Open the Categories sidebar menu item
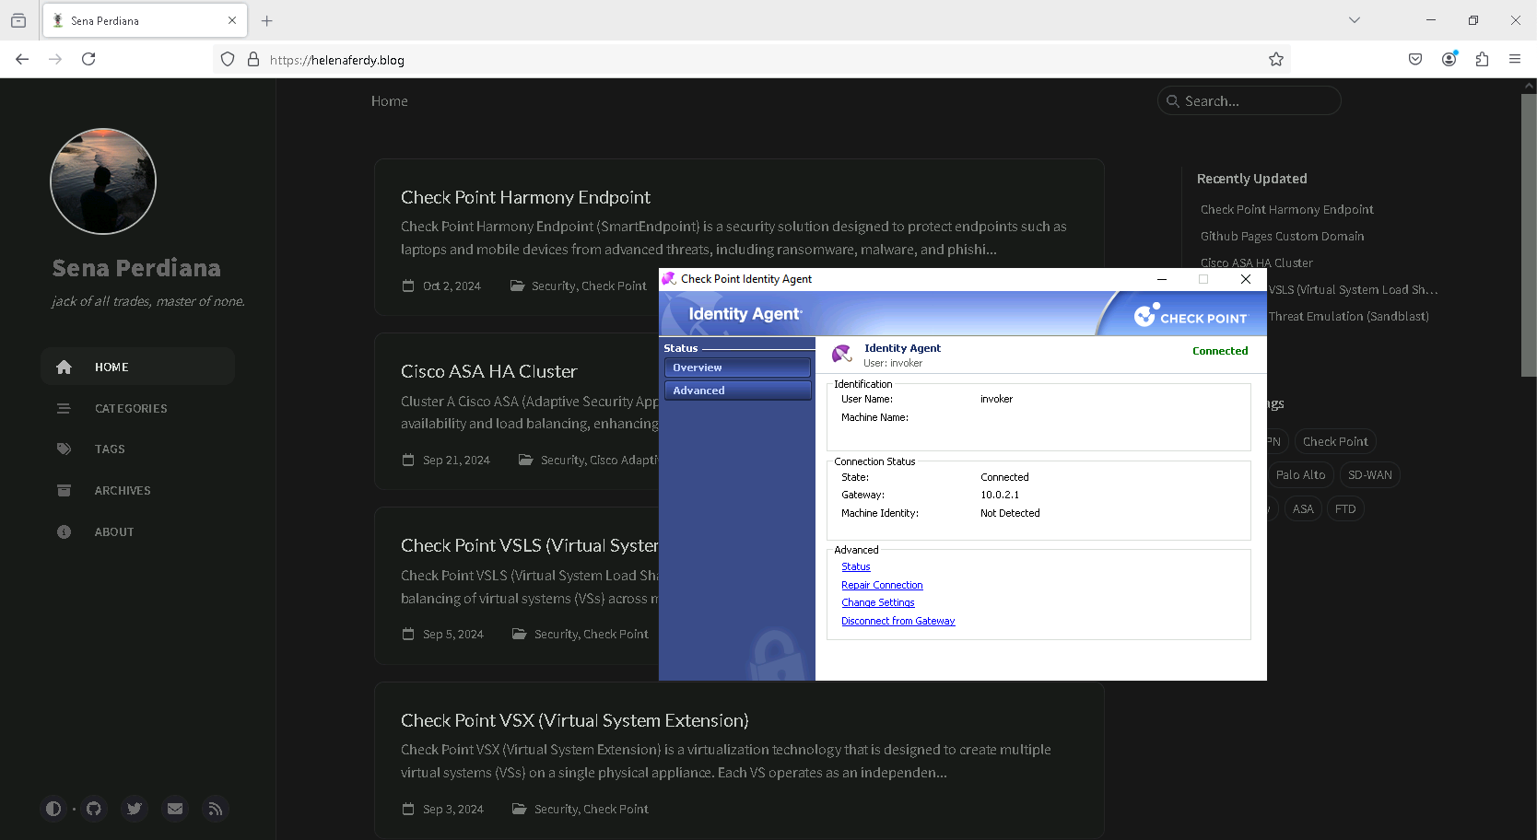This screenshot has width=1537, height=840. (x=131, y=408)
